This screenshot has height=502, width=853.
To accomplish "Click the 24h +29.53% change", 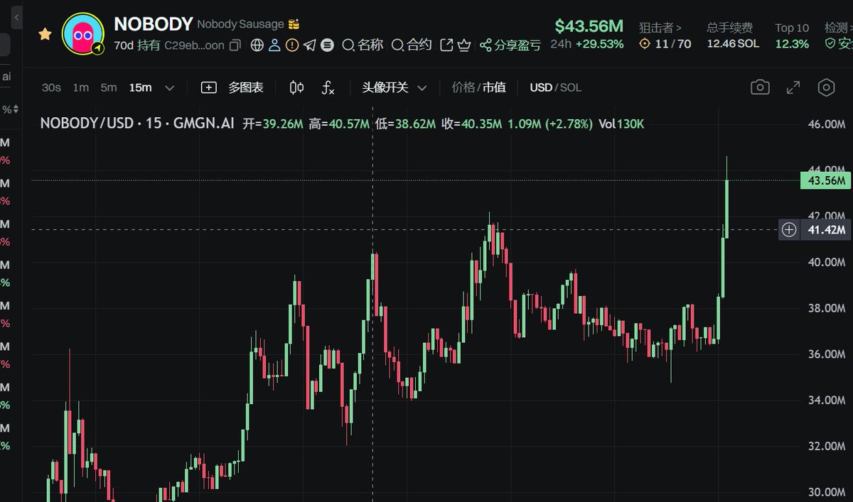I will click(587, 44).
